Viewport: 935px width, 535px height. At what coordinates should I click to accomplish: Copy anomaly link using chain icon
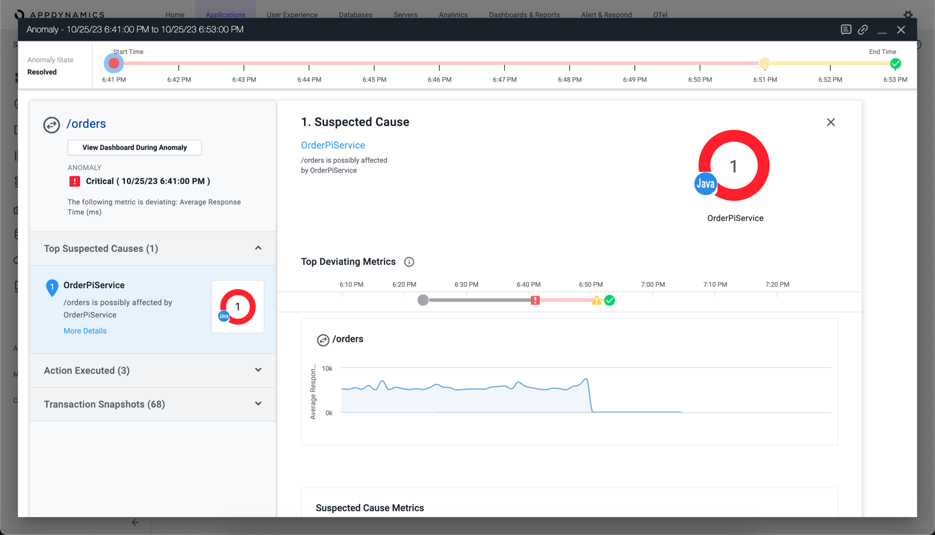tap(863, 30)
